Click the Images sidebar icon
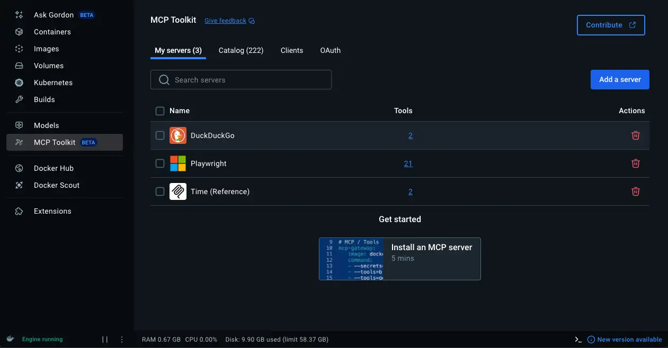This screenshot has width=668, height=348. point(19,49)
